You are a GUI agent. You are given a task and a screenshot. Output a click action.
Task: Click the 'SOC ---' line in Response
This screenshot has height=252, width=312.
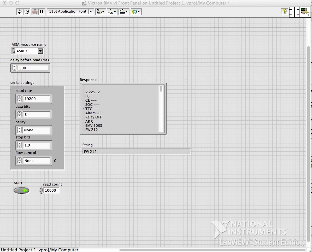pyautogui.click(x=92, y=105)
